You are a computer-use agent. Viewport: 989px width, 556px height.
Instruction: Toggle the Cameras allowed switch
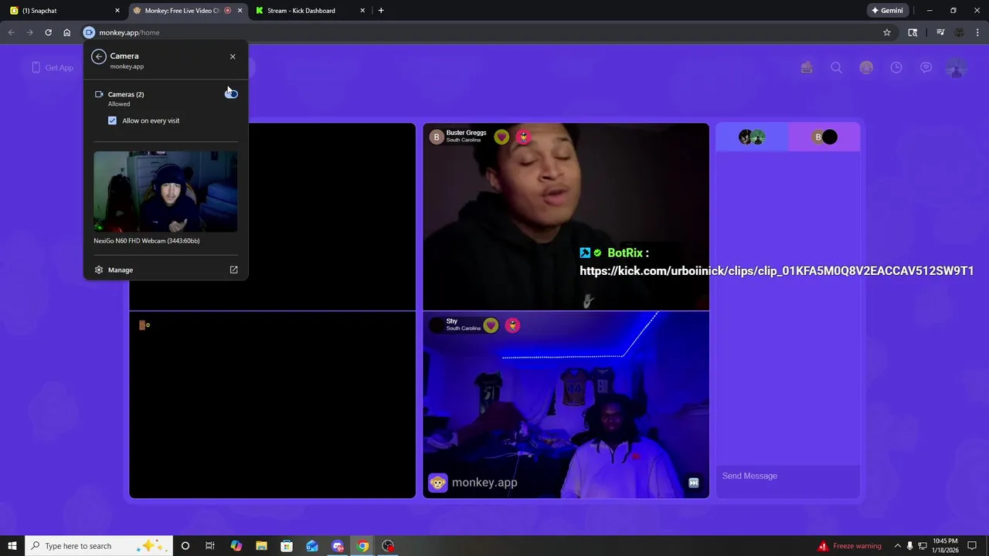[231, 94]
